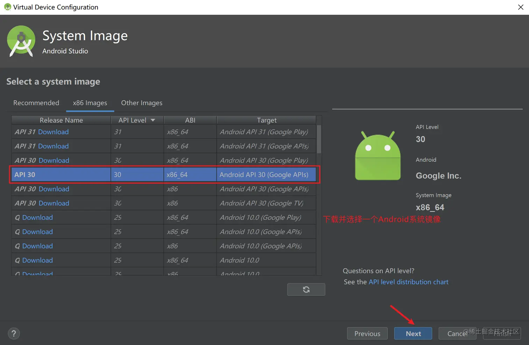
Task: Sort the table by ABI column
Action: pos(190,120)
